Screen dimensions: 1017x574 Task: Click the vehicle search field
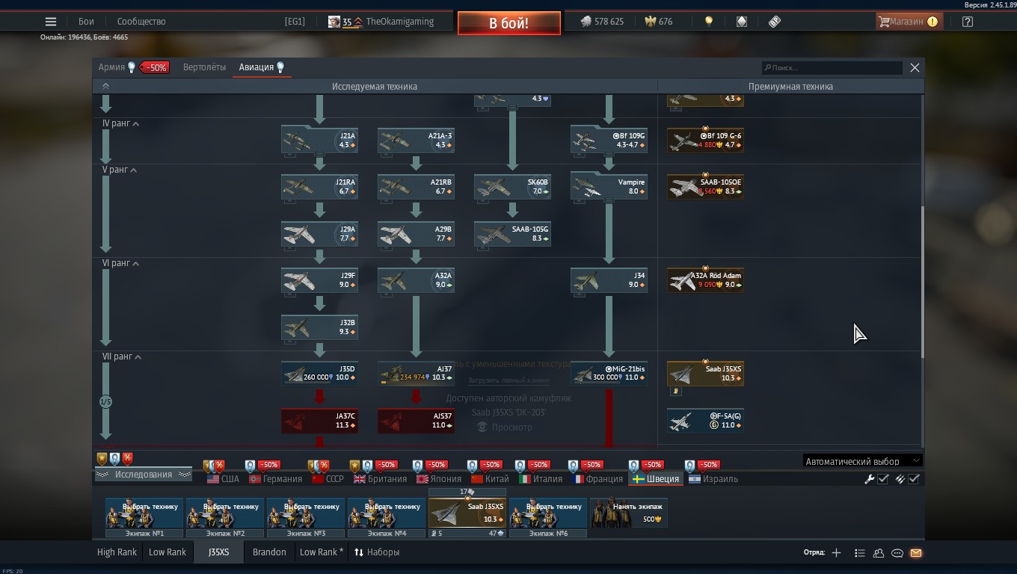[x=832, y=68]
